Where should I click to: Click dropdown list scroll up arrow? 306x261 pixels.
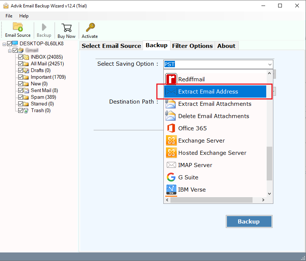(x=270, y=73)
